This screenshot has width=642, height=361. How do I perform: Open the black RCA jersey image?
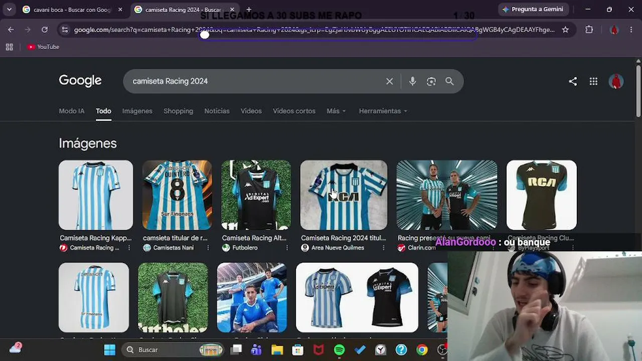[x=542, y=195]
